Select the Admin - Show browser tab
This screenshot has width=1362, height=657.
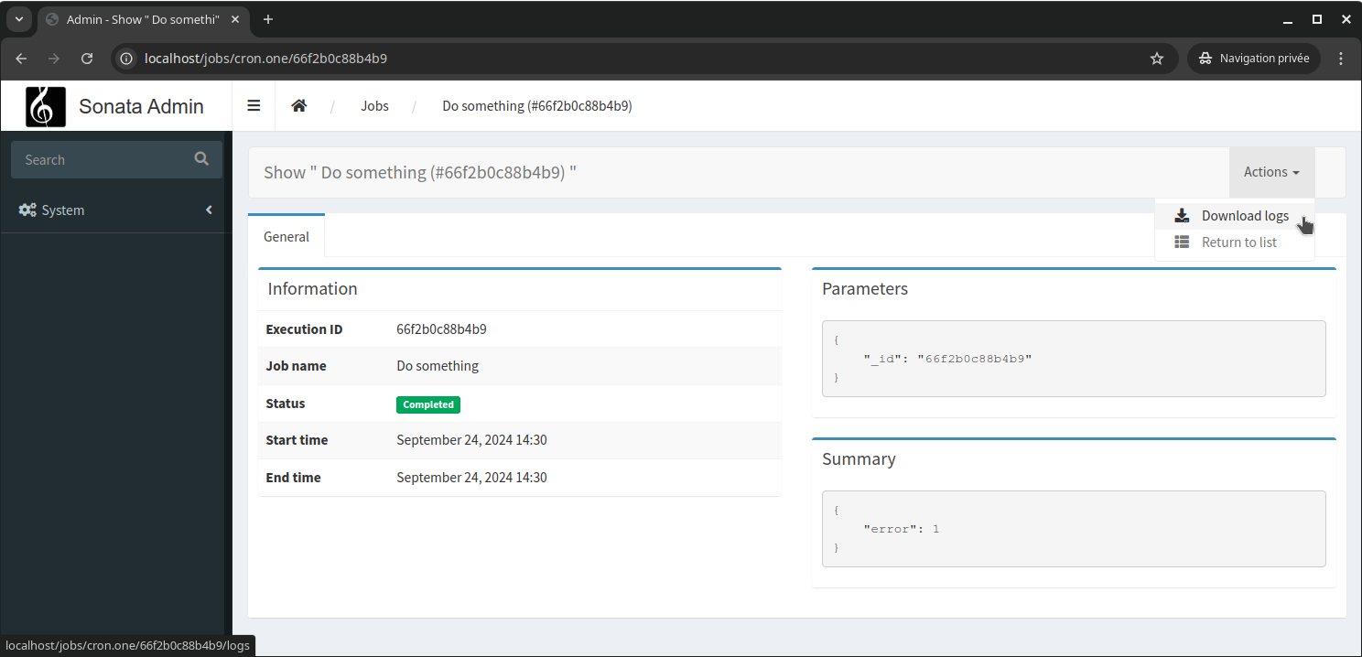click(143, 19)
